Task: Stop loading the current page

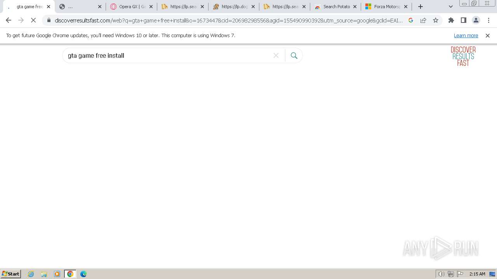Action: (x=33, y=21)
